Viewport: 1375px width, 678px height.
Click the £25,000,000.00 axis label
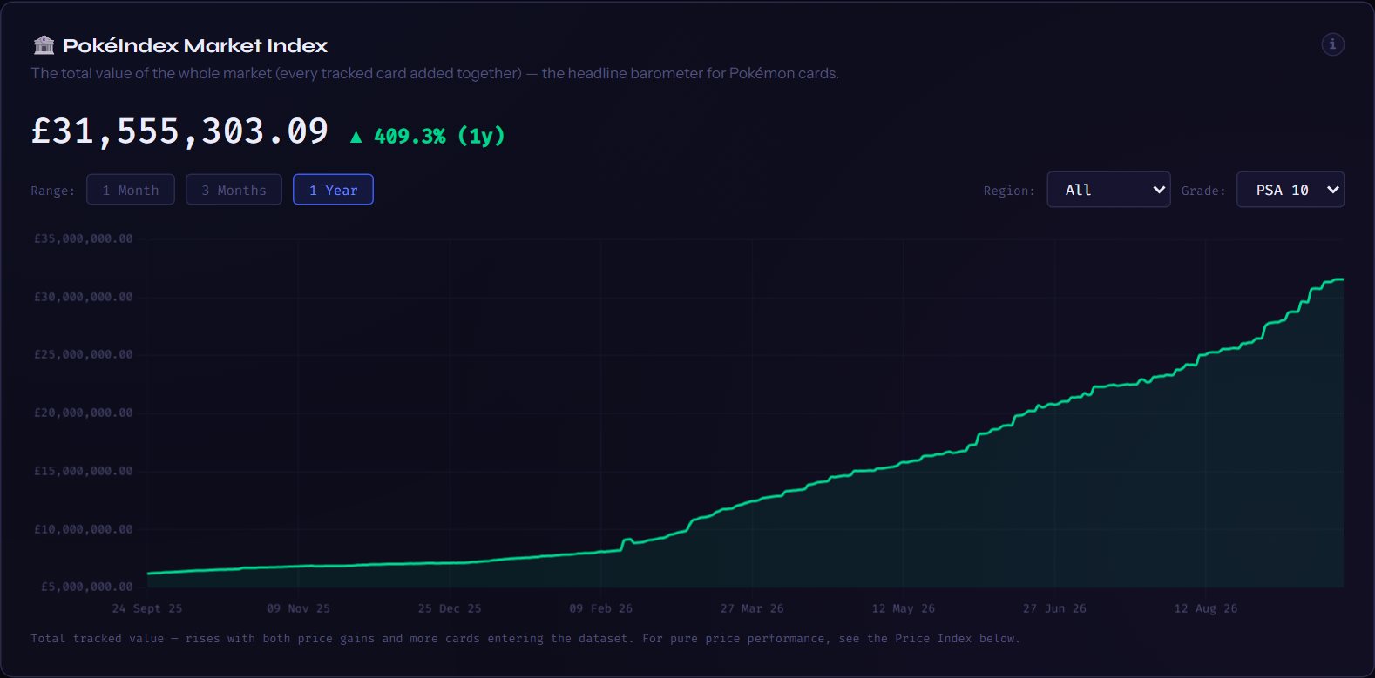coord(84,354)
